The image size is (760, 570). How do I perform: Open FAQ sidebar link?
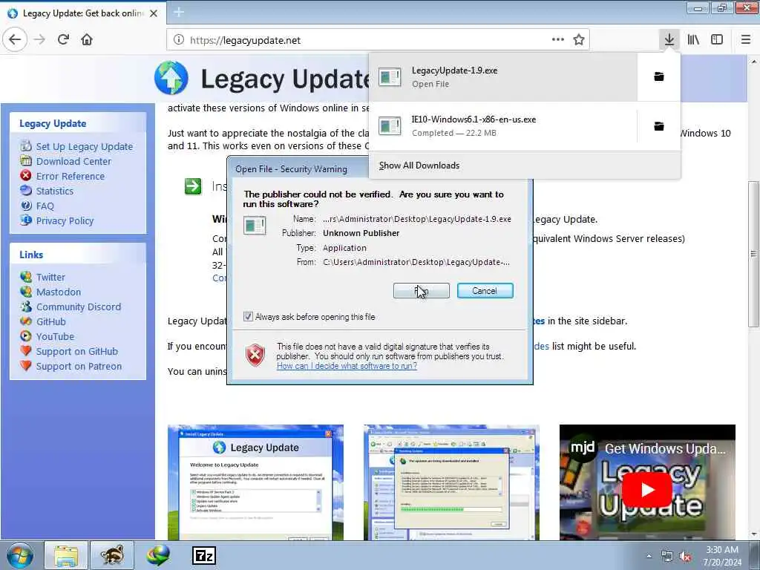(45, 206)
